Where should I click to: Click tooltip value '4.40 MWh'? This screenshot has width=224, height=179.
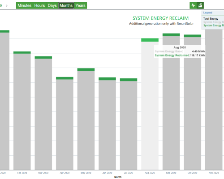[x=198, y=51]
